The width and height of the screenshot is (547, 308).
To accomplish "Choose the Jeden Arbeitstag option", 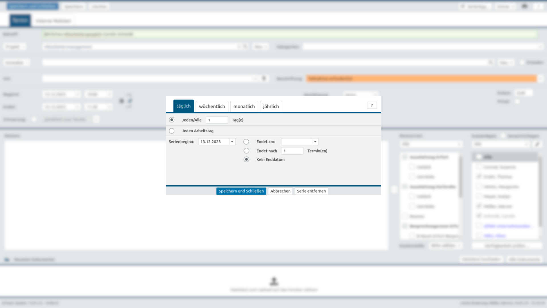I will coord(172,131).
